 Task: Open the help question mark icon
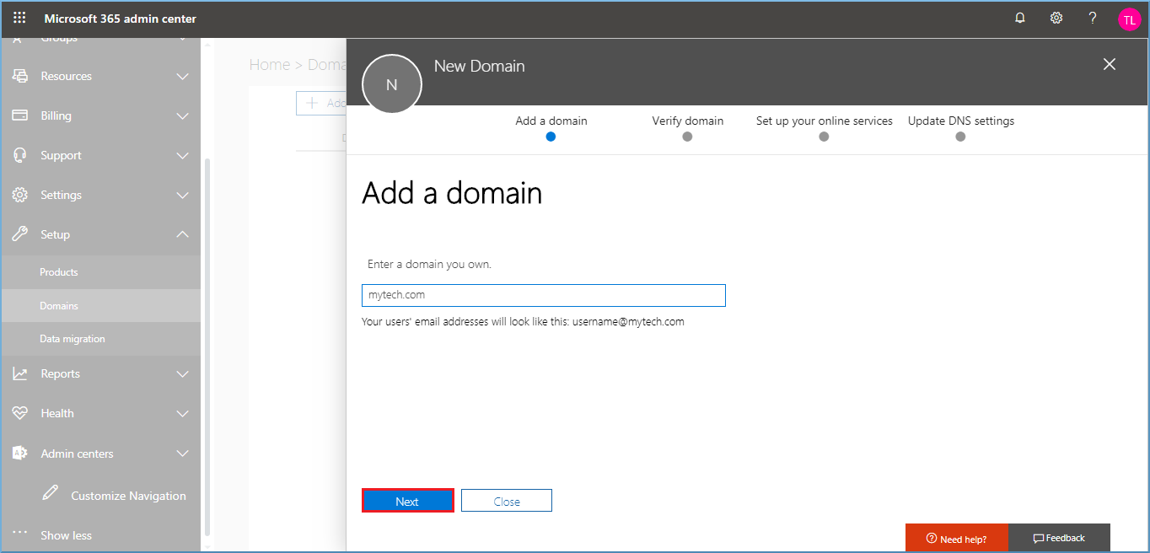pos(1093,18)
